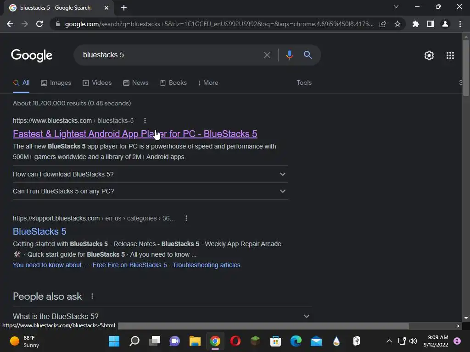
Task: Go back to previous page
Action: pos(10,24)
